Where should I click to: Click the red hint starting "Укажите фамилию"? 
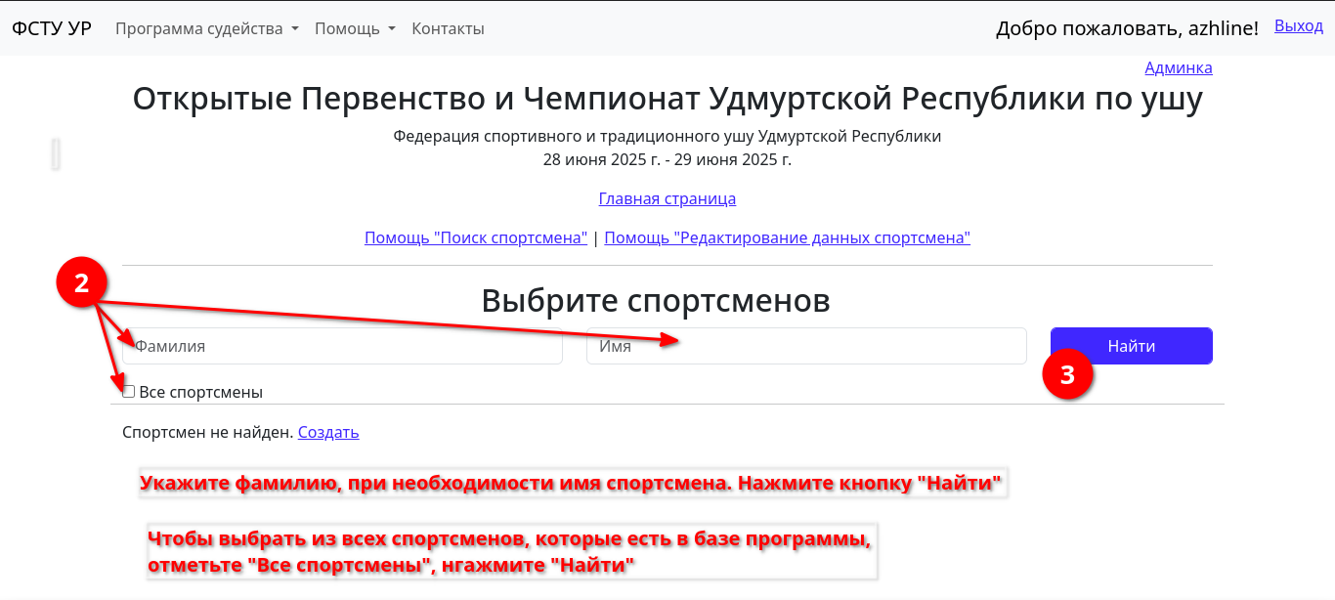[572, 484]
